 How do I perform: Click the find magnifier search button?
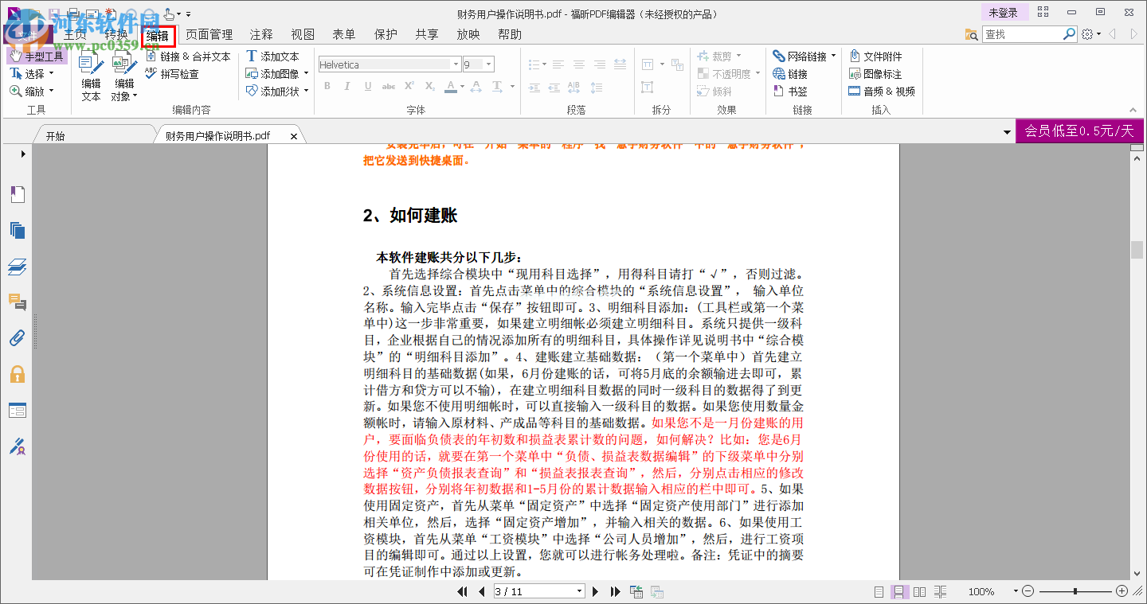tap(1070, 34)
